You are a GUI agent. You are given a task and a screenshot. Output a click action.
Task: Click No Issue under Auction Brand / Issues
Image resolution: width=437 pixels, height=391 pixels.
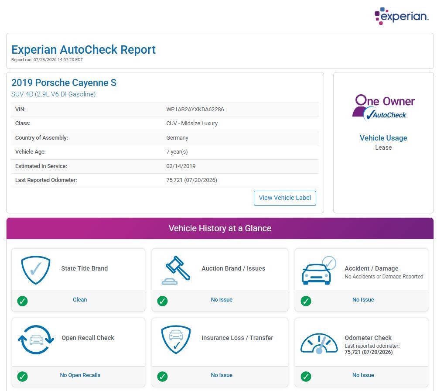(x=222, y=299)
